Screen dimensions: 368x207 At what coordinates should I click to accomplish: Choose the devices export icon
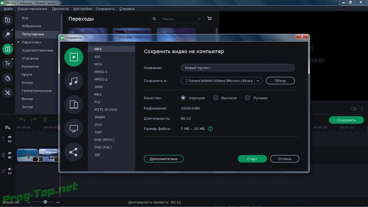point(74,105)
